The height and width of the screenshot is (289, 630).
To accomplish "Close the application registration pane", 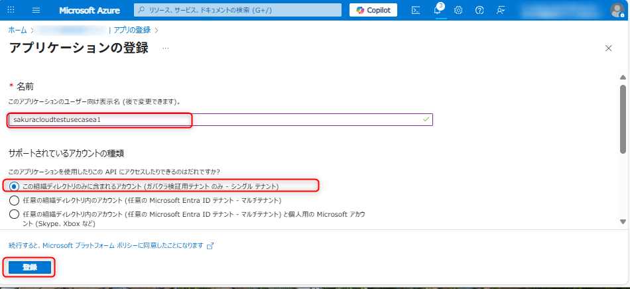I will point(609,48).
